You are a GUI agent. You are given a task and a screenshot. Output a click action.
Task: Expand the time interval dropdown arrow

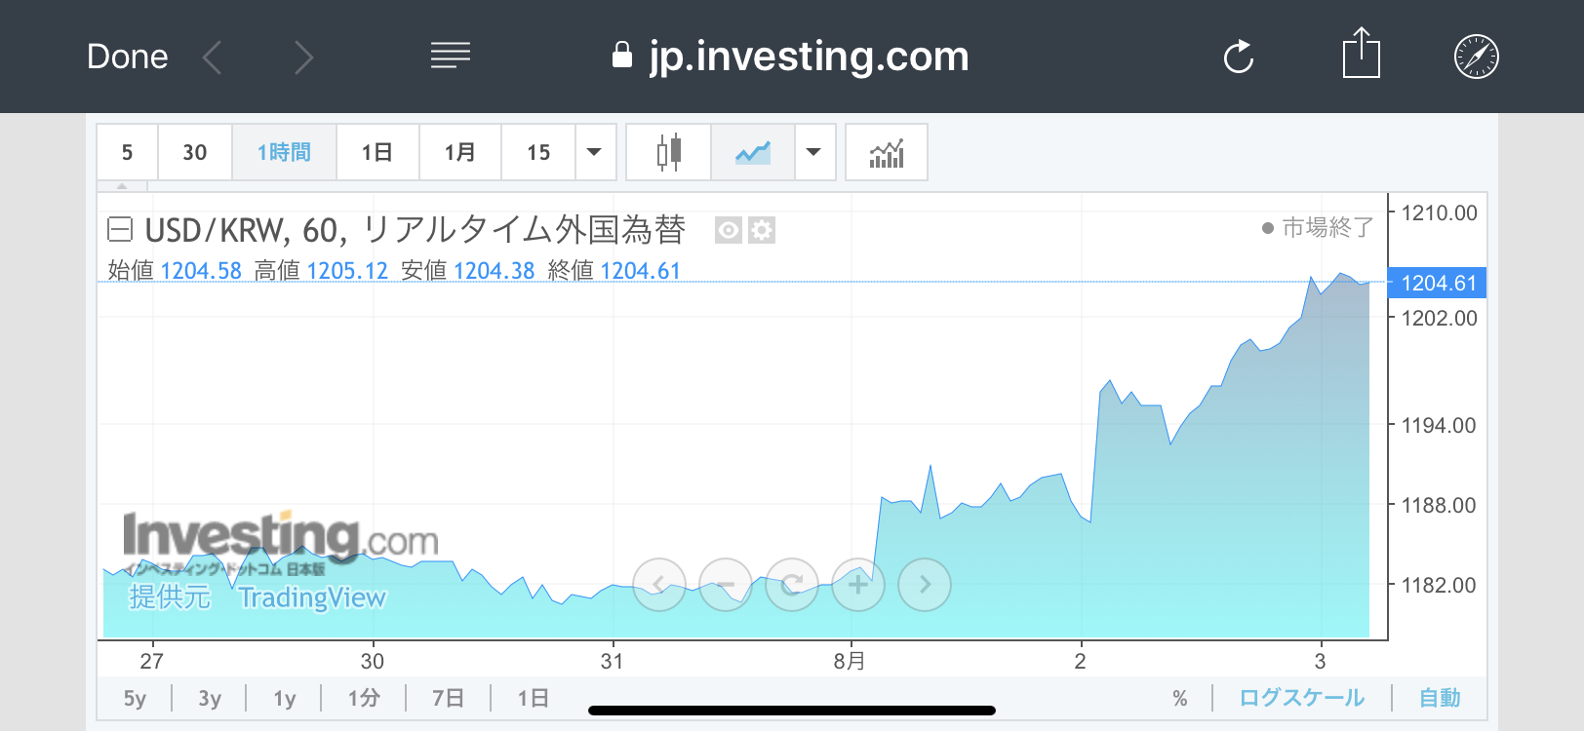point(594,153)
